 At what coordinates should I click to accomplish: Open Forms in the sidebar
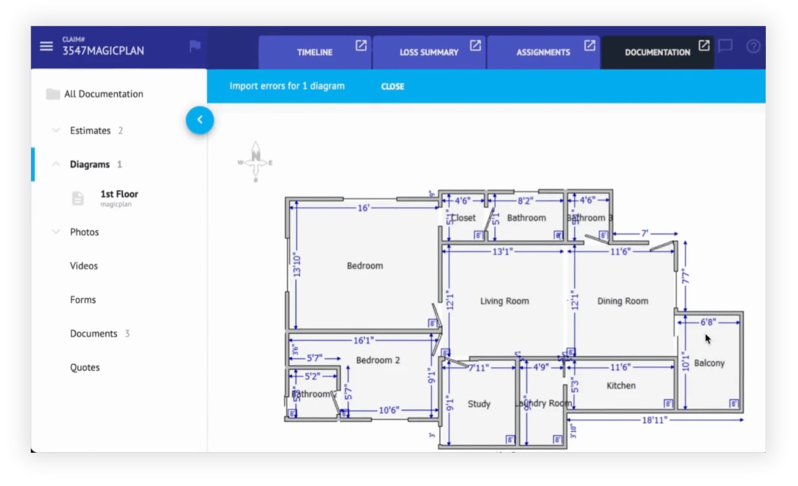(x=83, y=299)
